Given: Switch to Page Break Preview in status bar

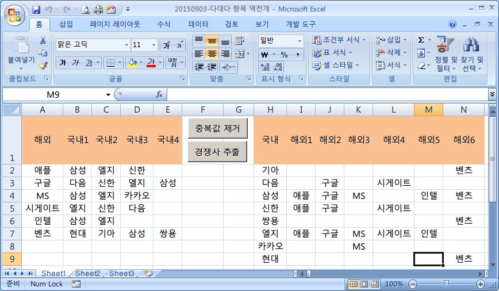Looking at the screenshot, I should click(x=375, y=284).
